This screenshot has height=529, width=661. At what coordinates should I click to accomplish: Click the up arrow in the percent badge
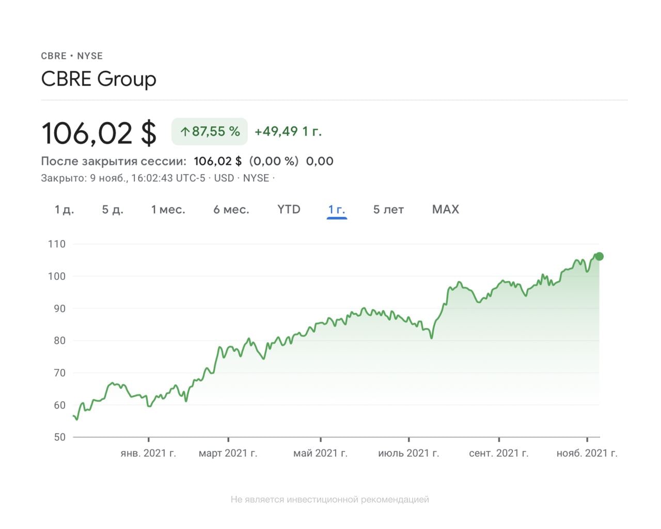pos(185,132)
